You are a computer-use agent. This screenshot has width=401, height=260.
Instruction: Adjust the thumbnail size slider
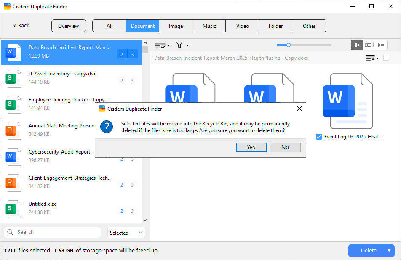[x=289, y=45]
